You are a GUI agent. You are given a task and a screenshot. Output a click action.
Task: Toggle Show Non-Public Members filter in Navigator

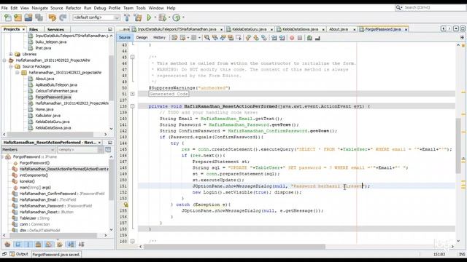point(39,245)
